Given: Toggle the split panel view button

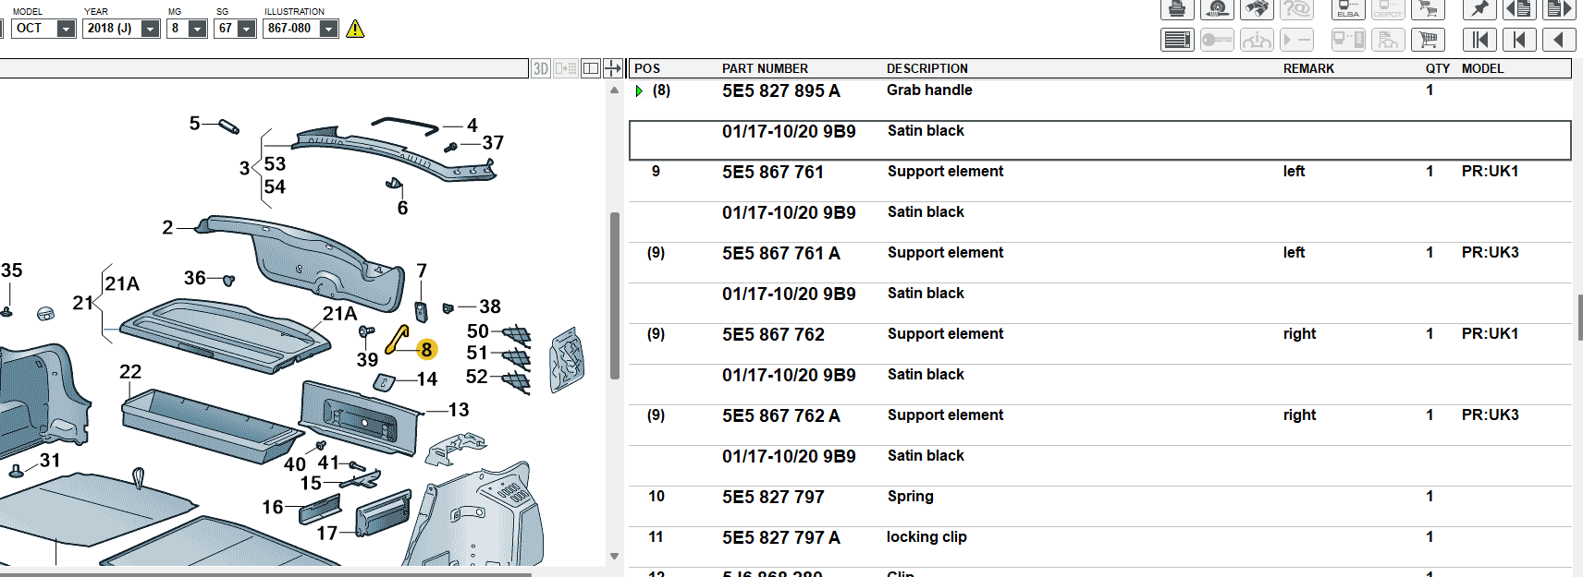Looking at the screenshot, I should 591,68.
